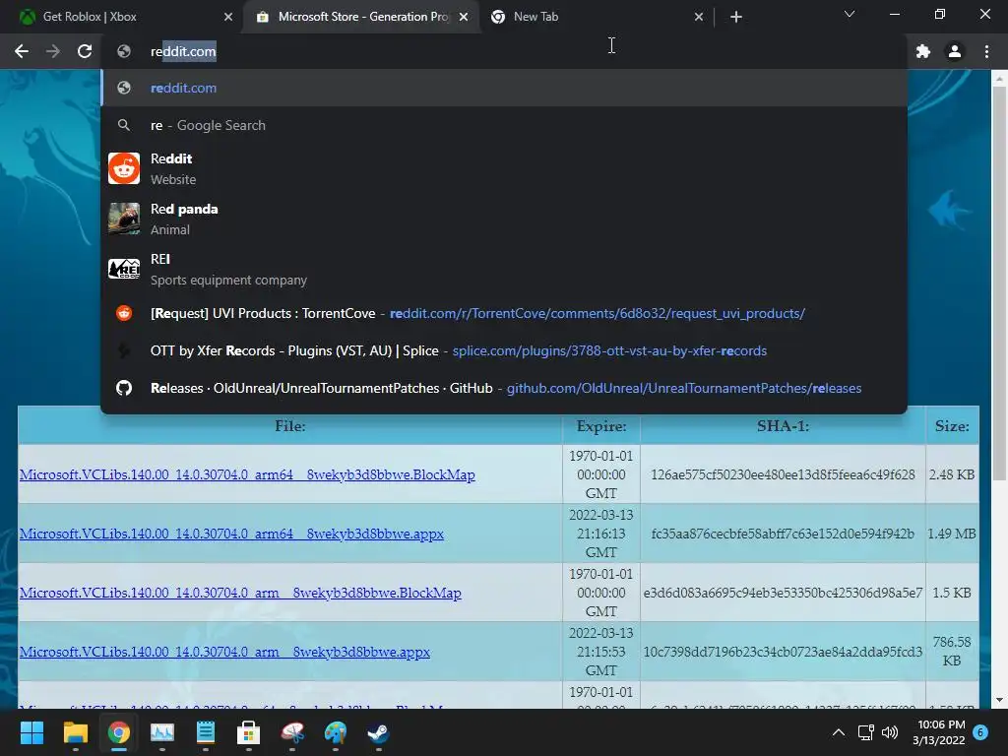Click the REI logo thumbnail
Viewport: 1008px width, 756px height.
(124, 269)
